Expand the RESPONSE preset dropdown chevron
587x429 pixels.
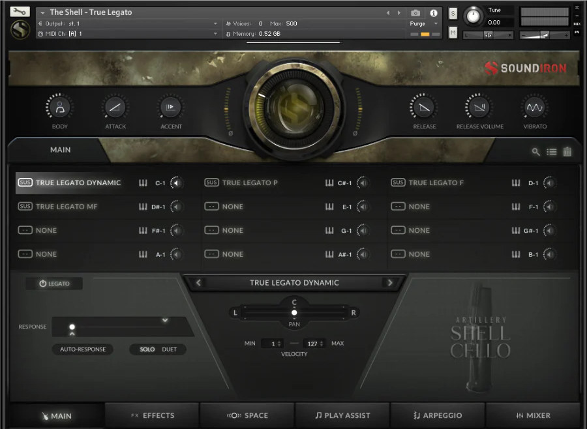(165, 321)
